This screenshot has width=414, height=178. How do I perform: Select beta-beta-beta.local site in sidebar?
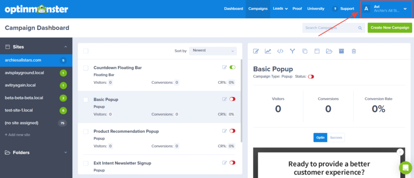point(24,98)
